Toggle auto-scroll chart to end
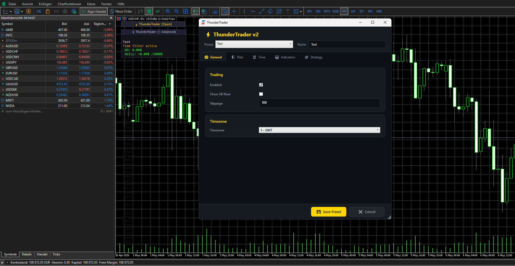The width and height of the screenshot is (515, 266). [x=196, y=11]
